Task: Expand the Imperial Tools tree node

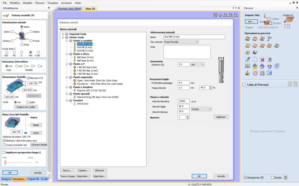Action: 63,34
